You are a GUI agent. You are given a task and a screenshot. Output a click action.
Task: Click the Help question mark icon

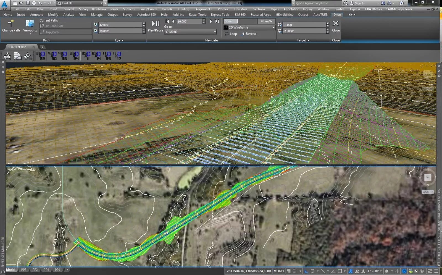tap(401, 3)
